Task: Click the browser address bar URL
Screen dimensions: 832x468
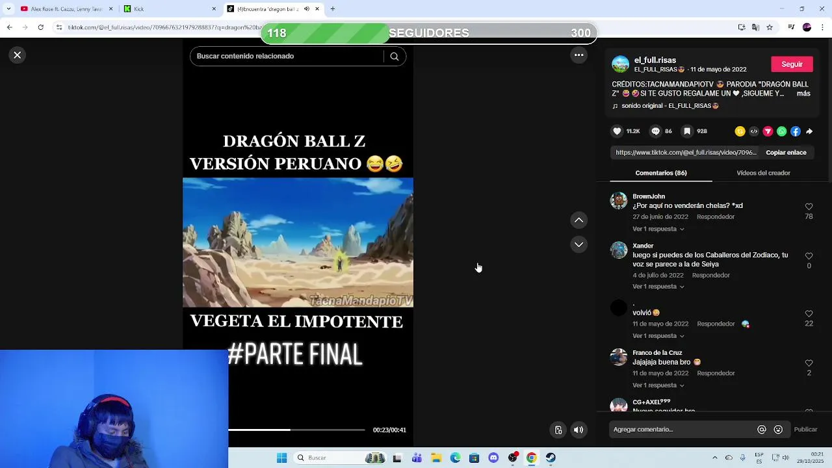Action: pos(164,27)
